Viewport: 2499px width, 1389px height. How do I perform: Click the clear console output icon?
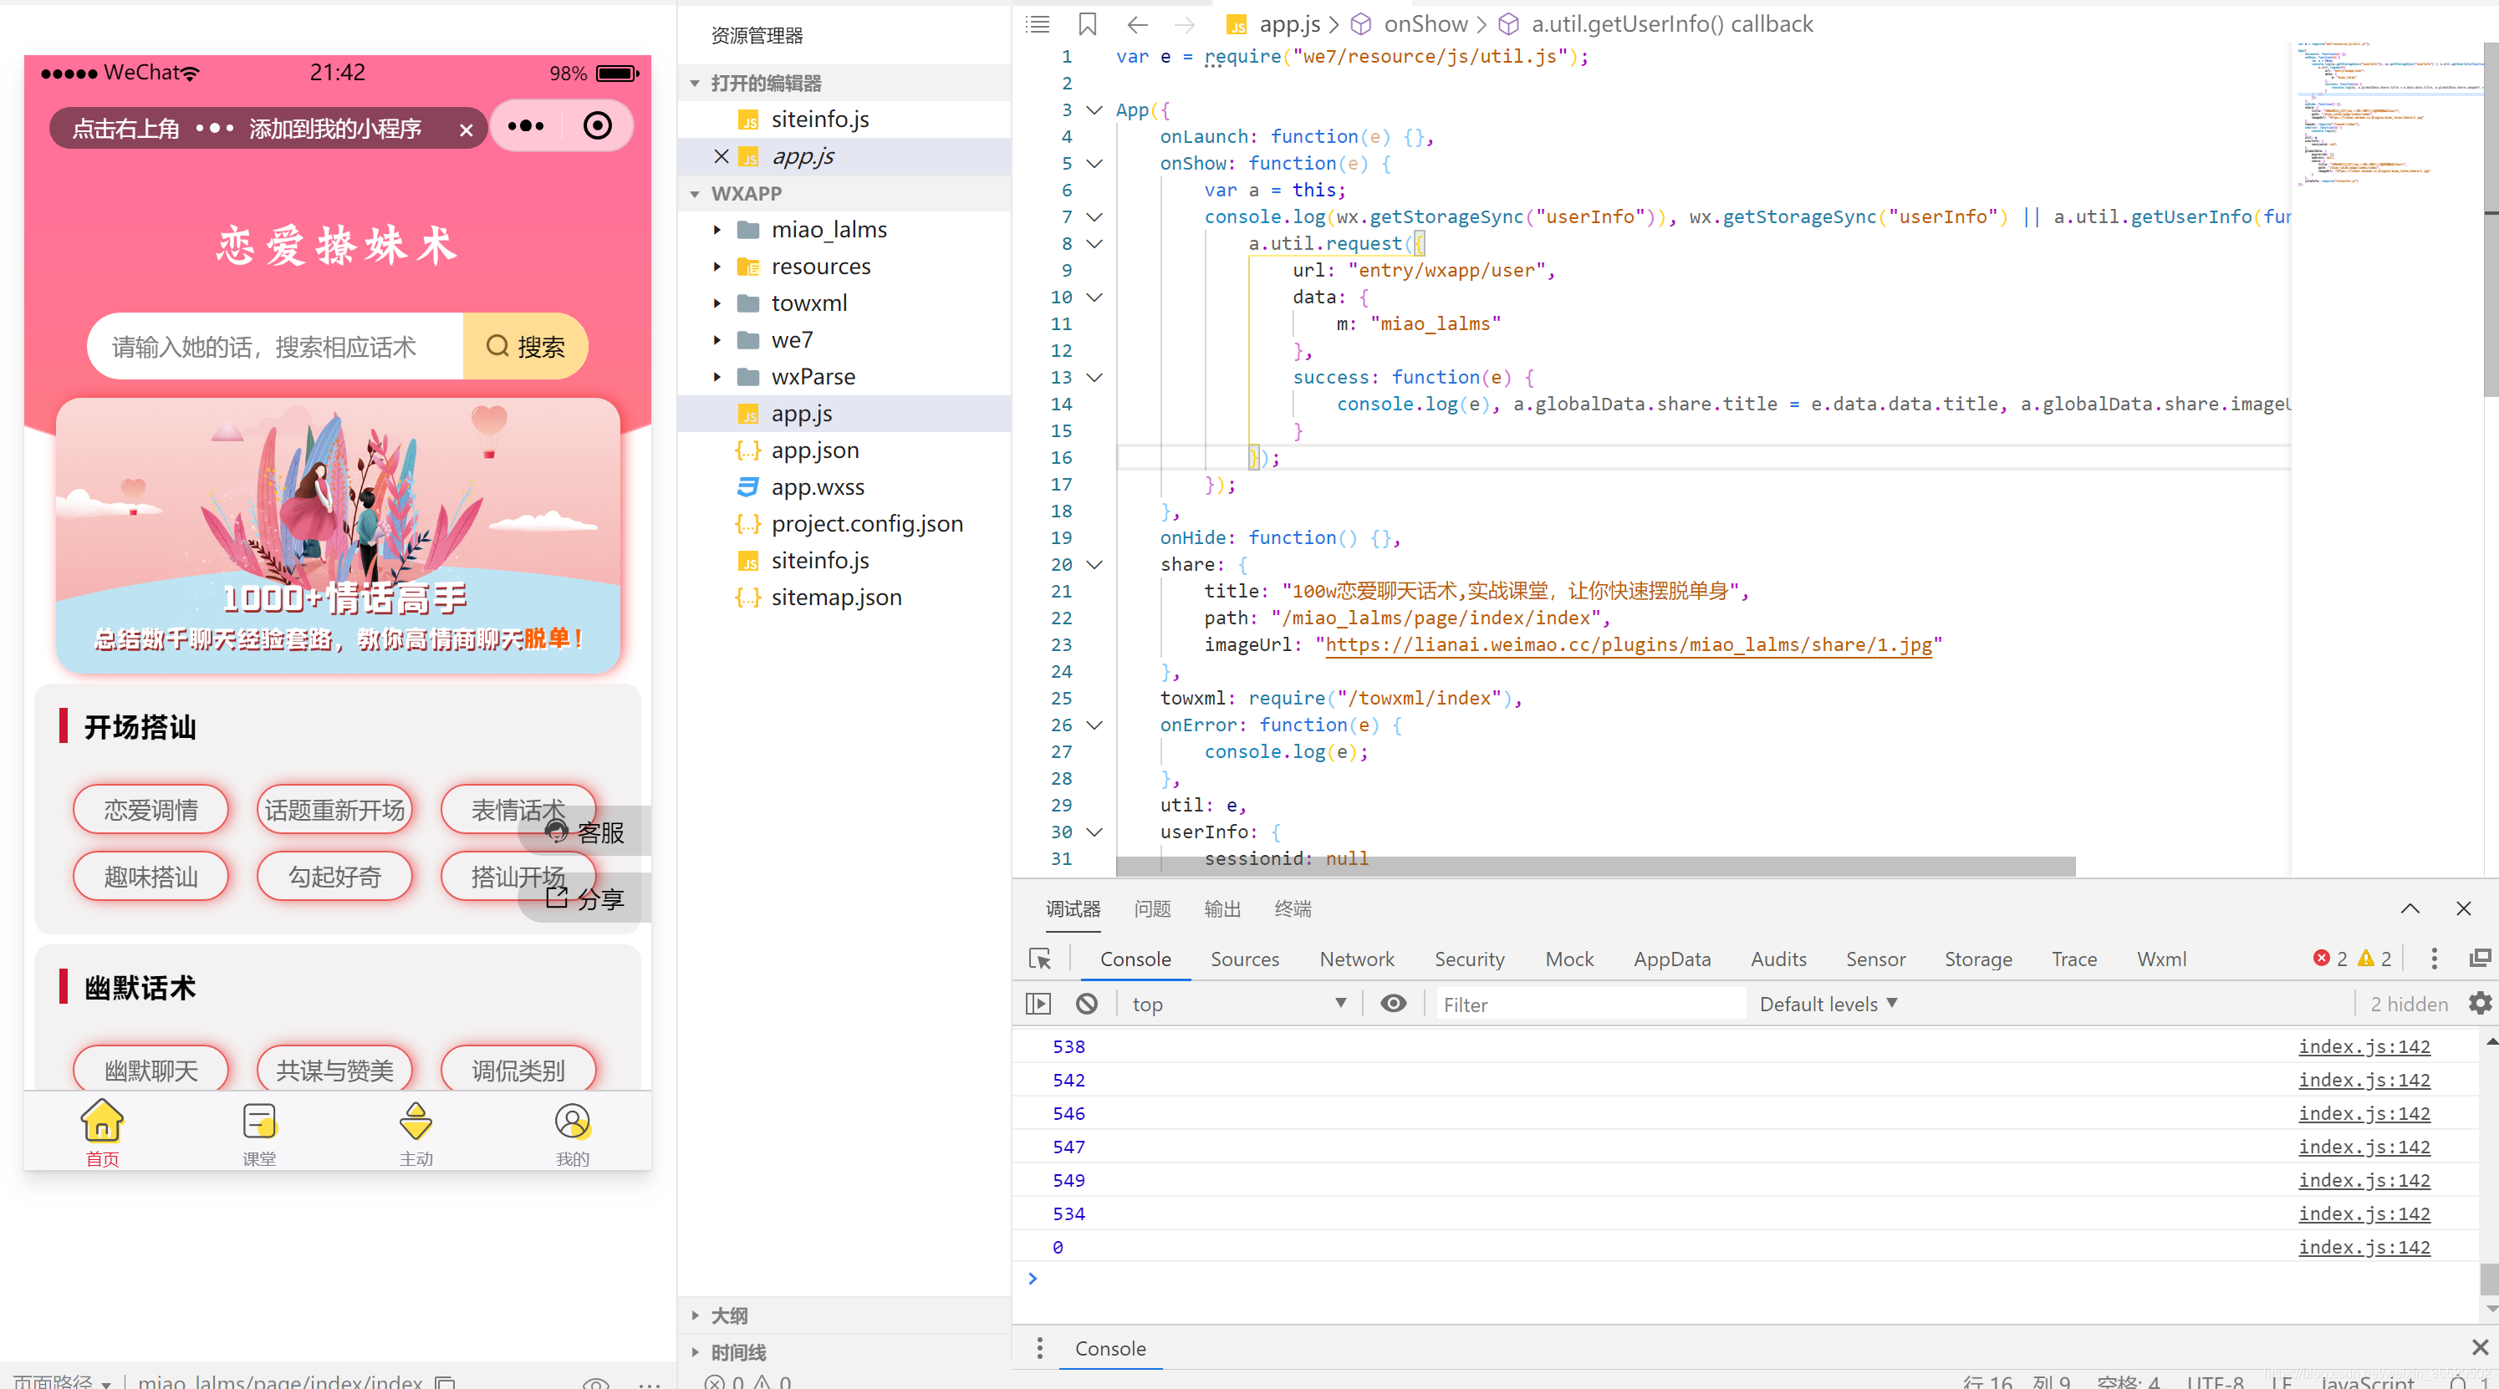click(x=1084, y=1004)
